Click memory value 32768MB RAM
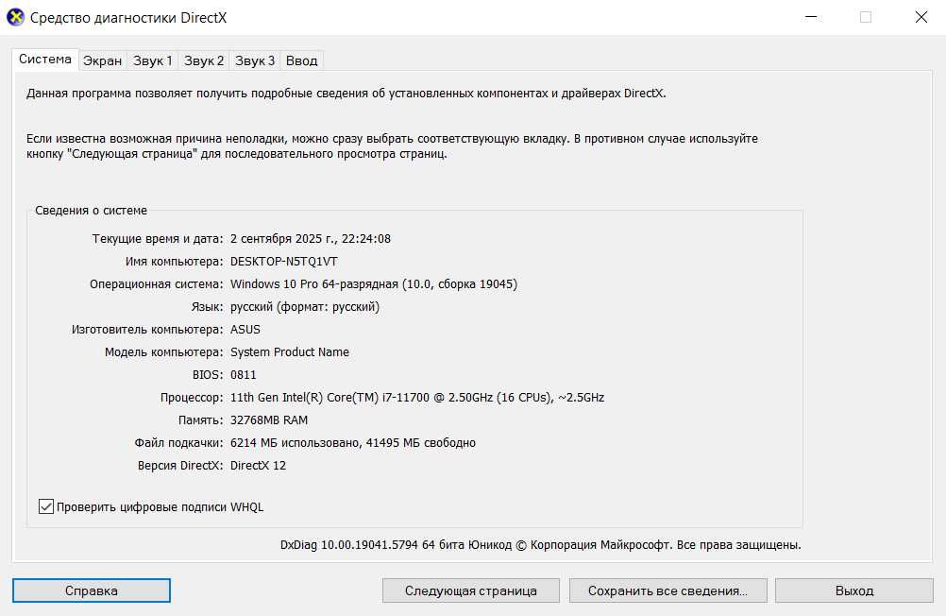946x616 pixels. point(268,419)
